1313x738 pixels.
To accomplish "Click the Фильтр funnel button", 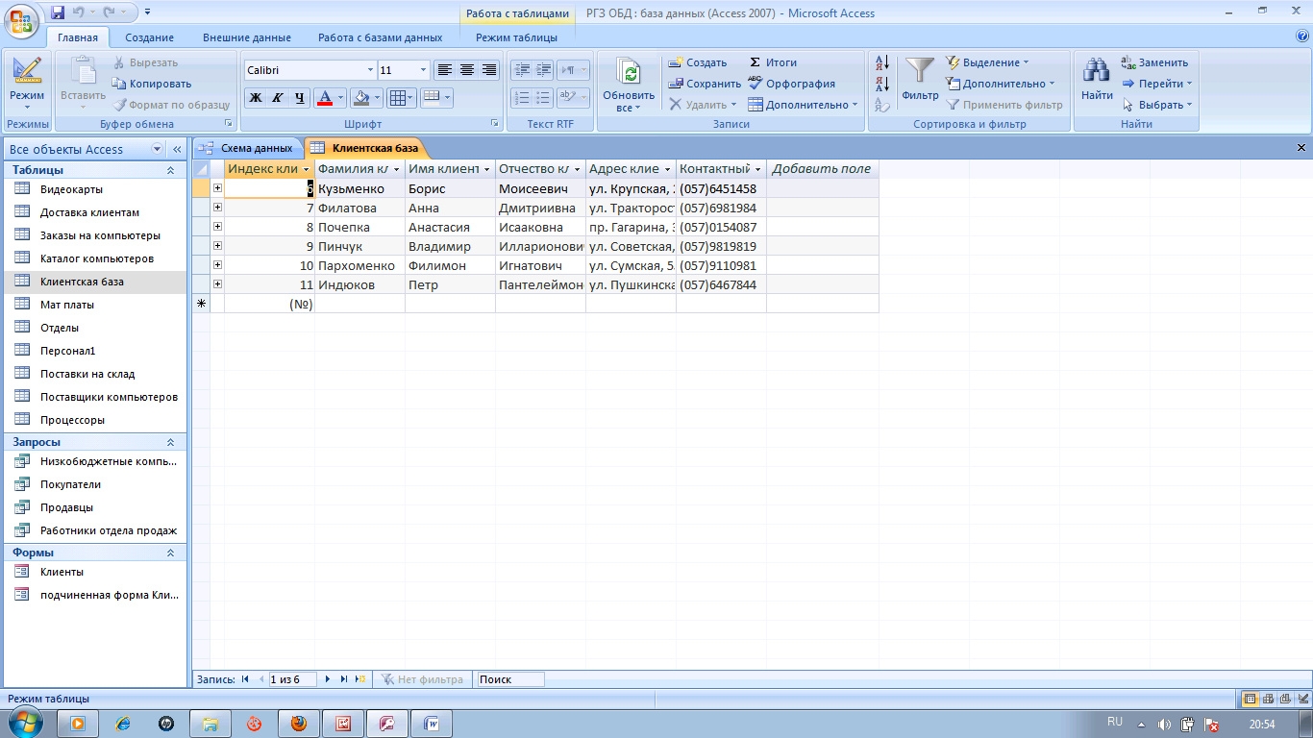I will (920, 79).
